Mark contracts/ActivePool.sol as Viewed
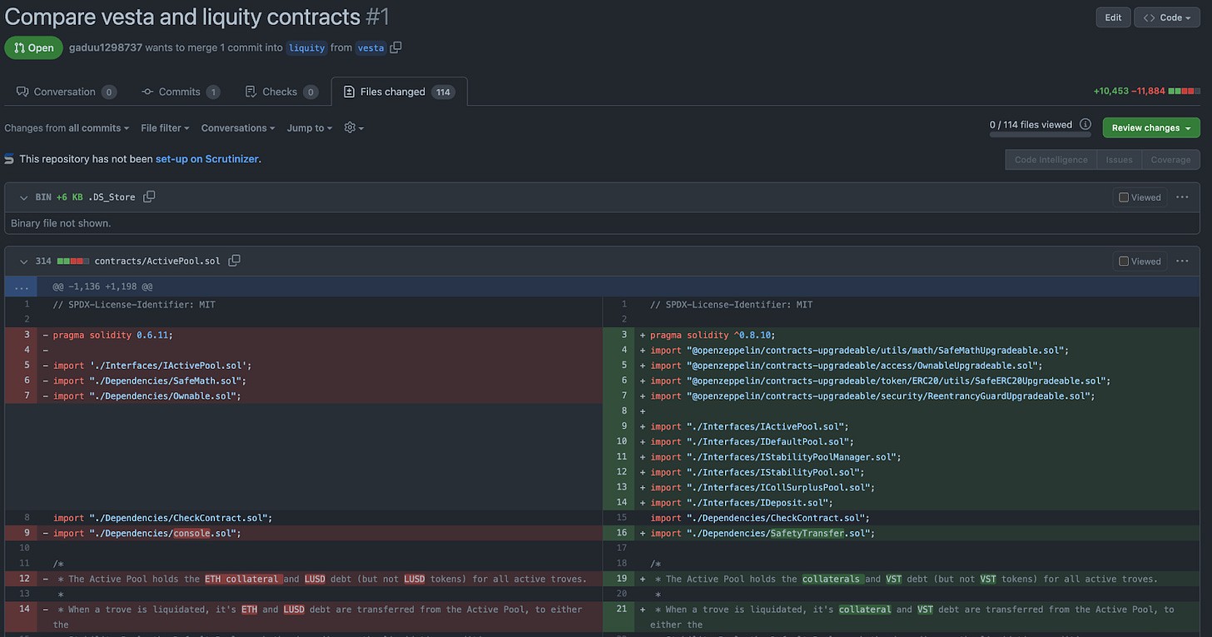Image resolution: width=1212 pixels, height=637 pixels. (1140, 261)
